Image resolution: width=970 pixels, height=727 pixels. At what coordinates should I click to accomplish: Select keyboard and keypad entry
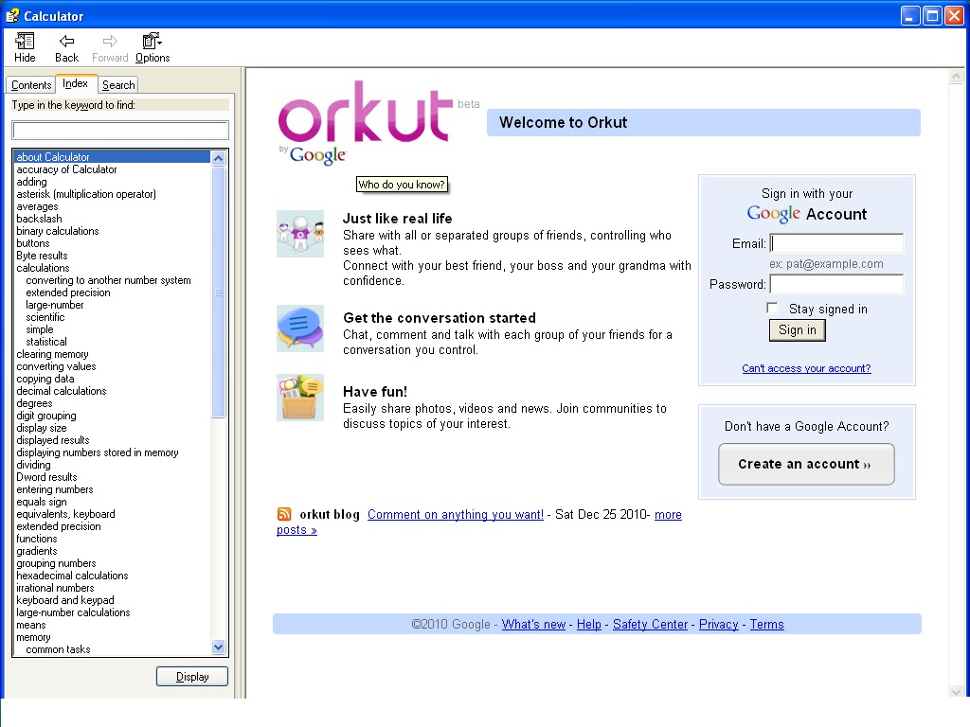click(65, 600)
